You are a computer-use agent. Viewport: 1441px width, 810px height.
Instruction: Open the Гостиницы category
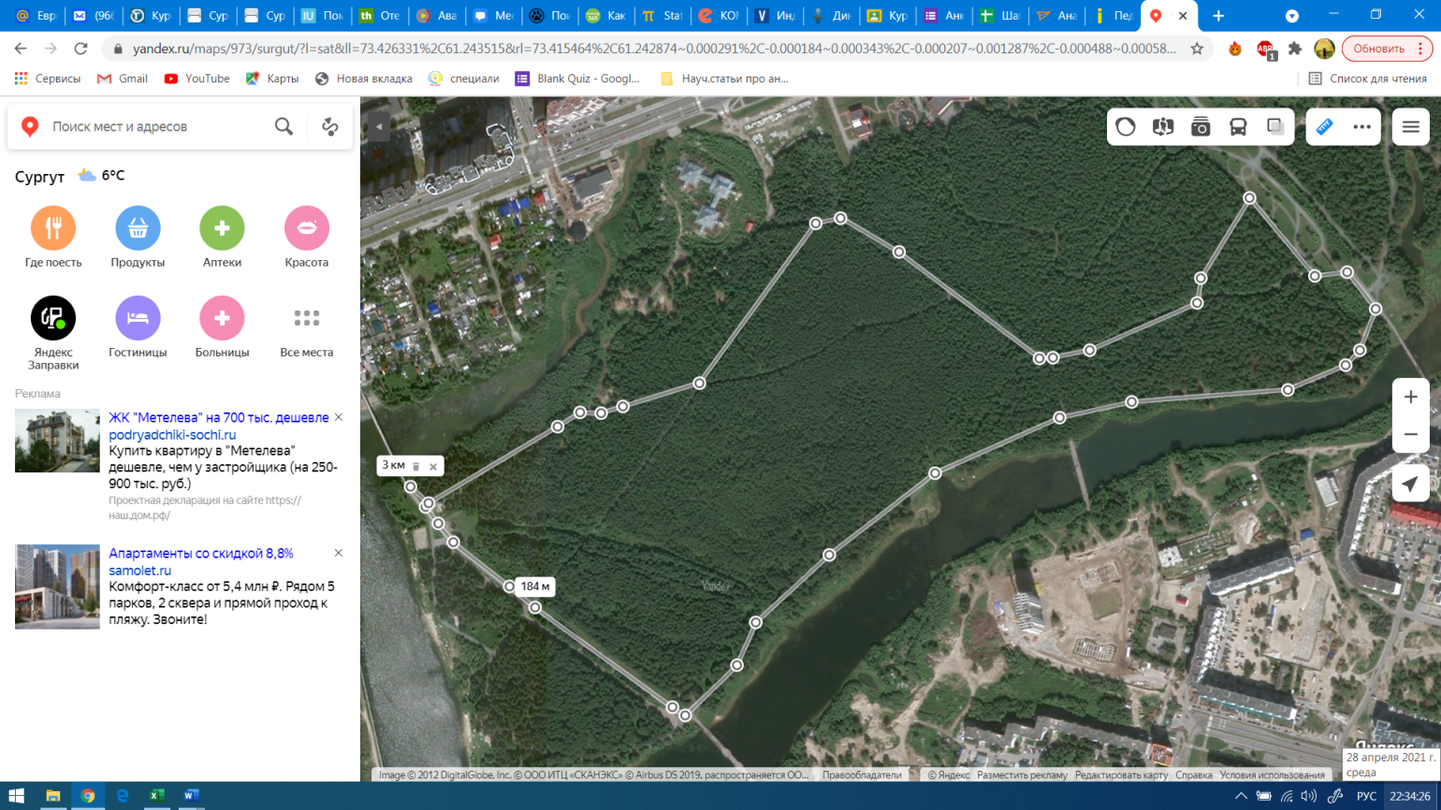click(x=138, y=327)
